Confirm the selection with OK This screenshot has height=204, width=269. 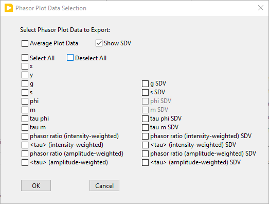tap(36, 185)
